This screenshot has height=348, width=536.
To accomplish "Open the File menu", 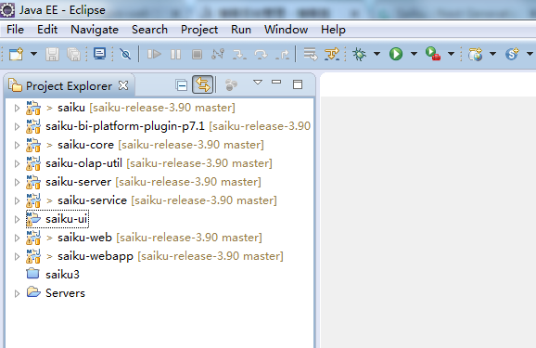I will 16,30.
